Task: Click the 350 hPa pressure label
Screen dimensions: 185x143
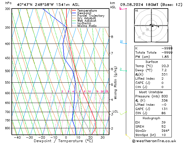Action: (x=8, y=27)
